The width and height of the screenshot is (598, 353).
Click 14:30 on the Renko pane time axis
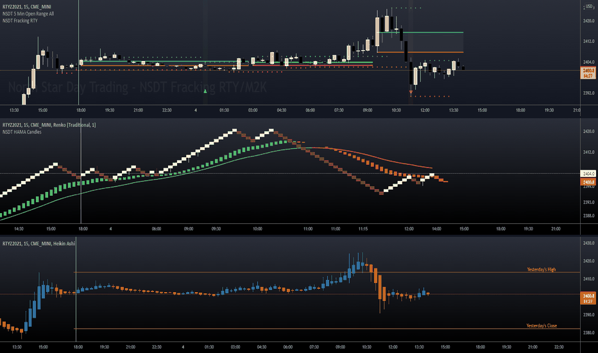coord(19,229)
